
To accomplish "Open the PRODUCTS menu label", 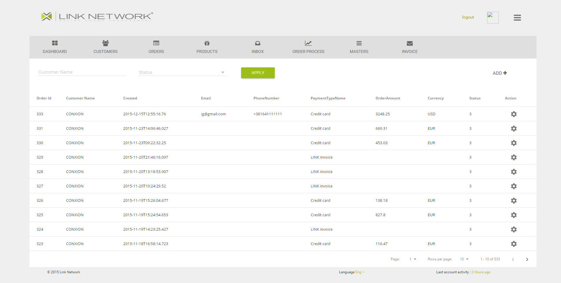I will click(x=207, y=51).
